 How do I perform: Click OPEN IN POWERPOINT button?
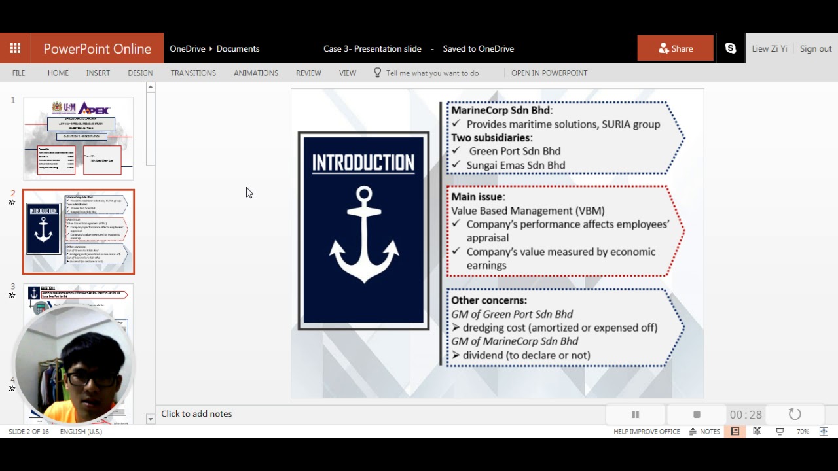[549, 73]
